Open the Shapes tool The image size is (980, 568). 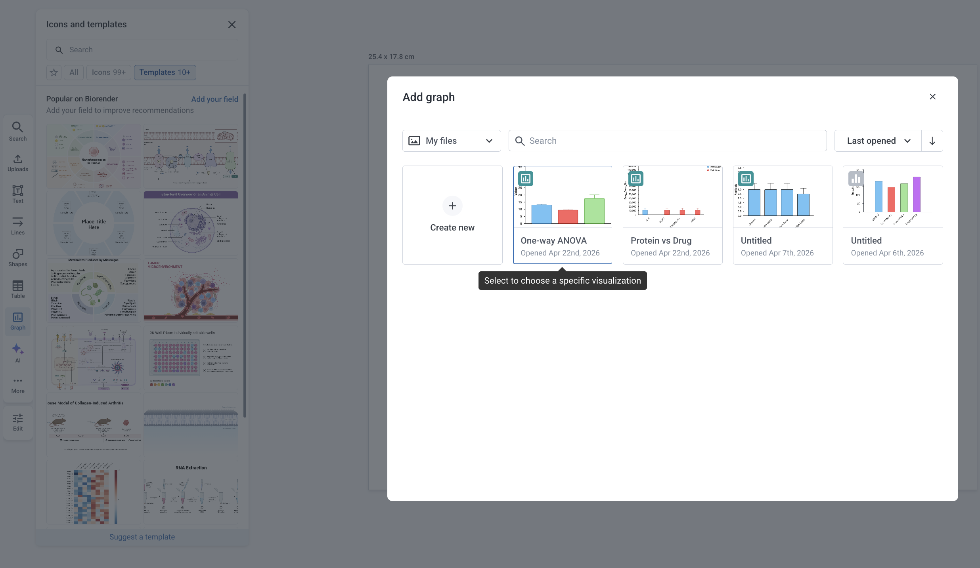[x=18, y=258]
